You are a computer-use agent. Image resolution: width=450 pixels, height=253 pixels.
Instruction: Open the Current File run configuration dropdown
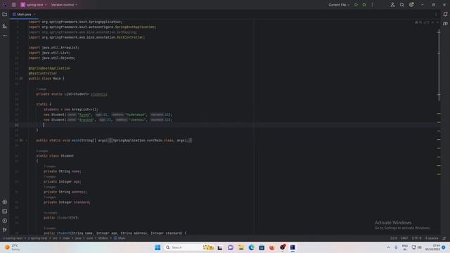pos(339,5)
